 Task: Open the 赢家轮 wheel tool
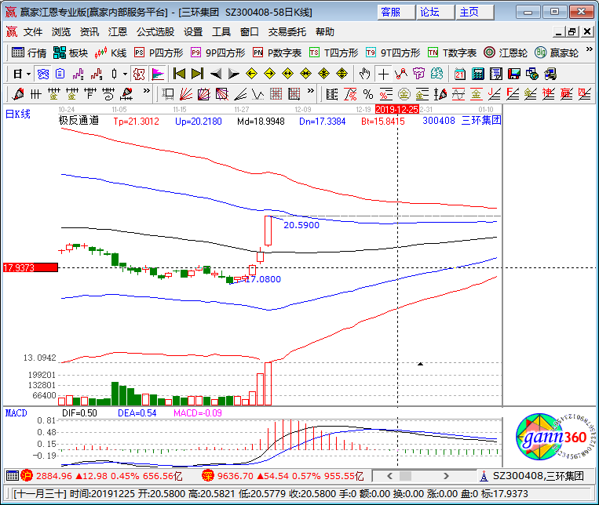(557, 53)
